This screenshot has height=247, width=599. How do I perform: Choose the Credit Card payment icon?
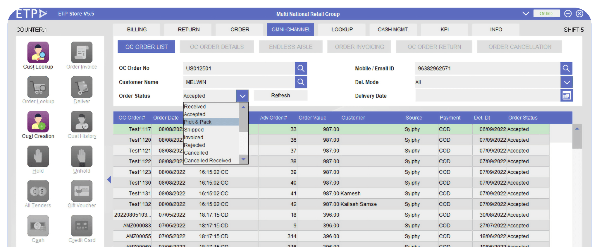click(x=82, y=226)
